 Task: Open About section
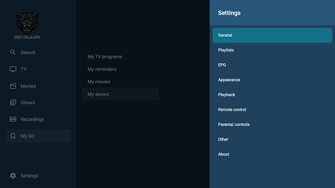pyautogui.click(x=272, y=154)
